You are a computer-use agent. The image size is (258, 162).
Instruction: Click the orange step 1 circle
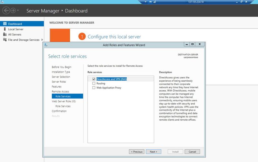pos(82,36)
